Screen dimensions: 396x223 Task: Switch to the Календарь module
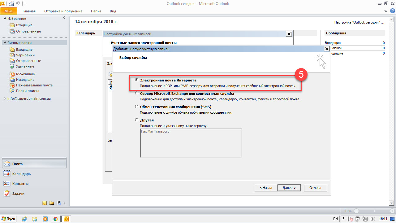tap(34, 174)
